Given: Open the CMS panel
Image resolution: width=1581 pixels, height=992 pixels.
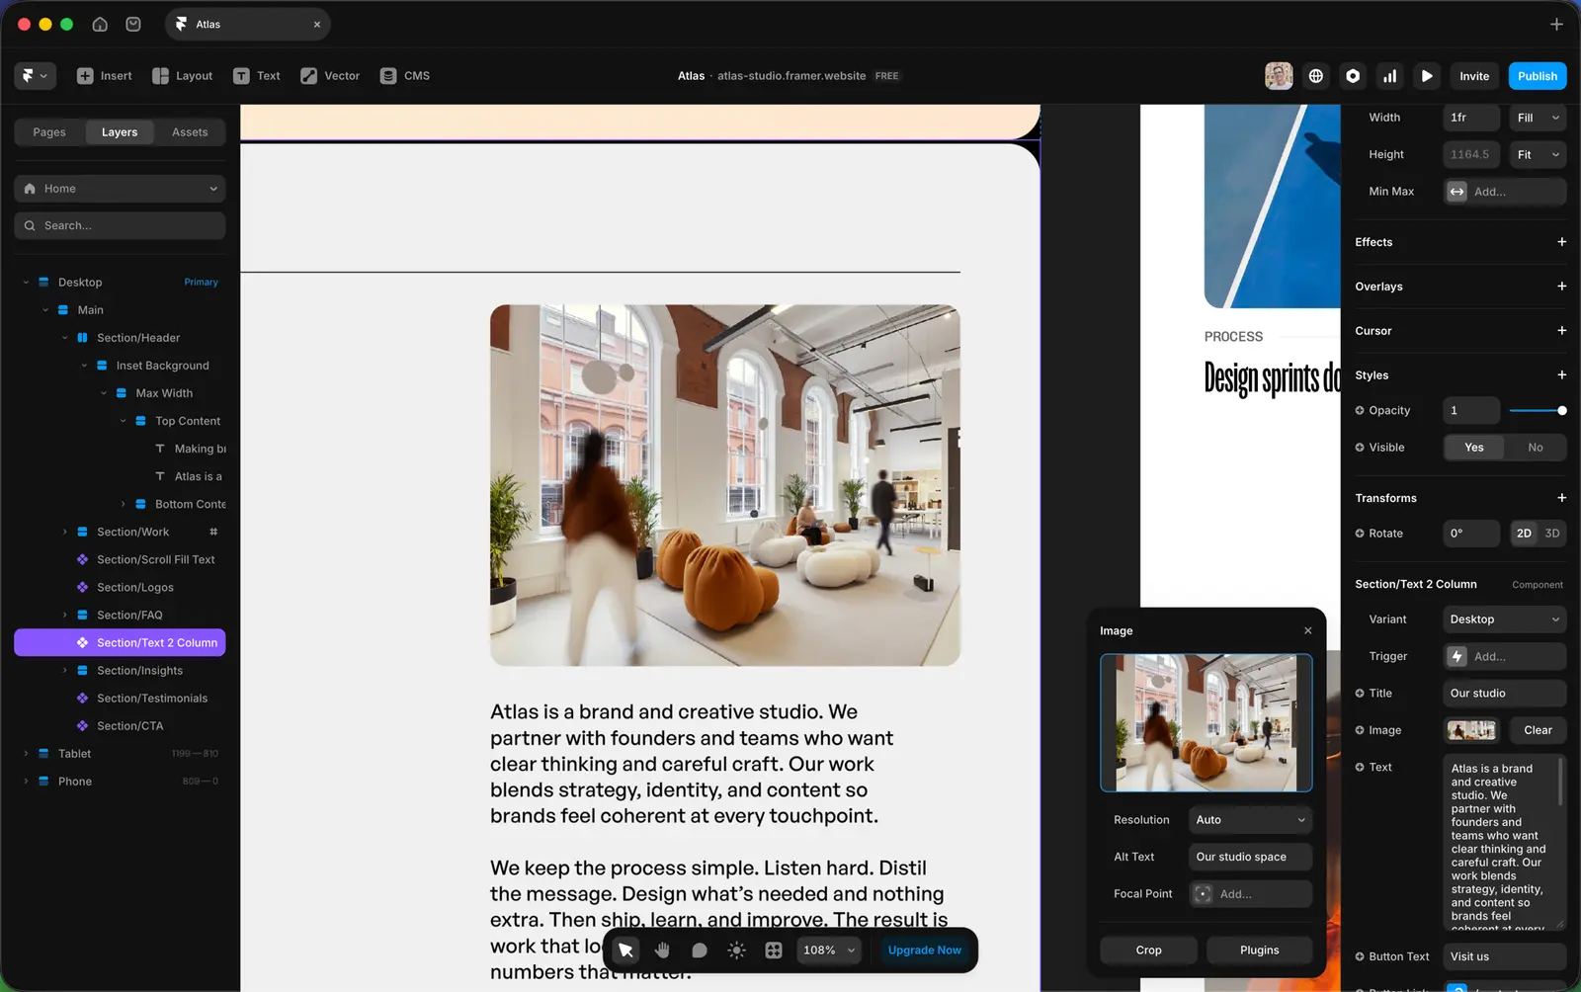Looking at the screenshot, I should pos(405,76).
